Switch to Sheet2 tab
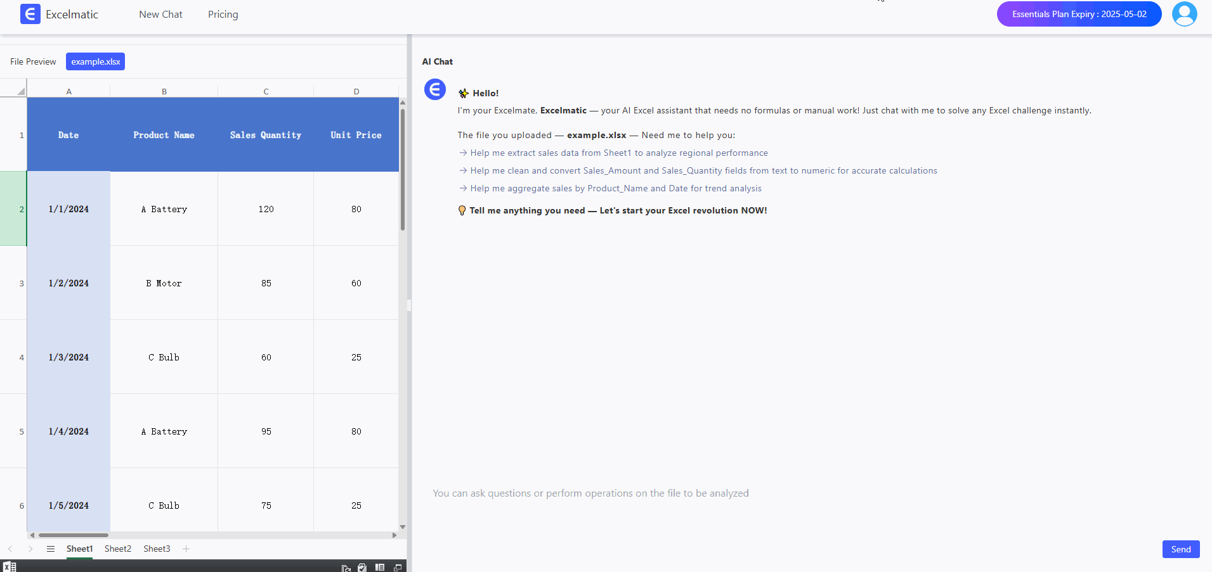1212x572 pixels. (x=118, y=549)
